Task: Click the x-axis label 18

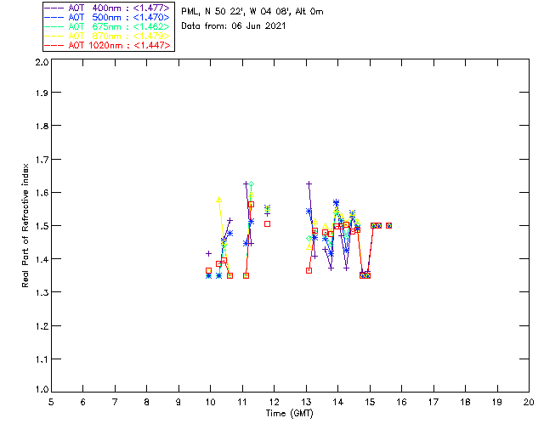Action: pyautogui.click(x=466, y=402)
